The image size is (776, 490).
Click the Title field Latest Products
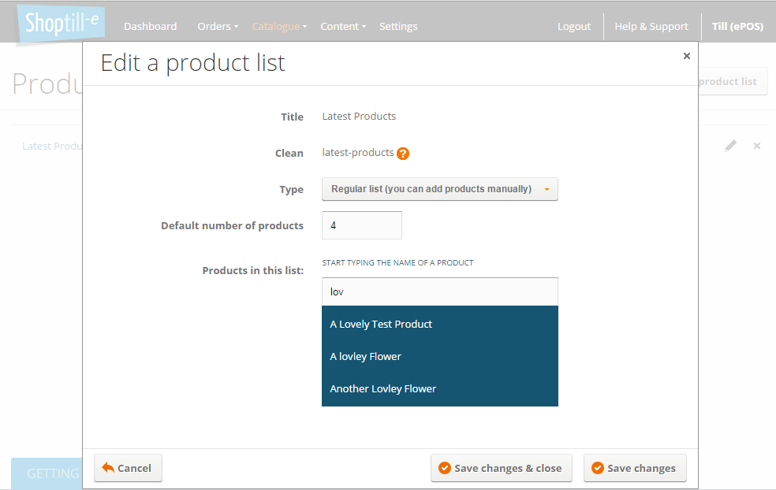[x=359, y=116]
